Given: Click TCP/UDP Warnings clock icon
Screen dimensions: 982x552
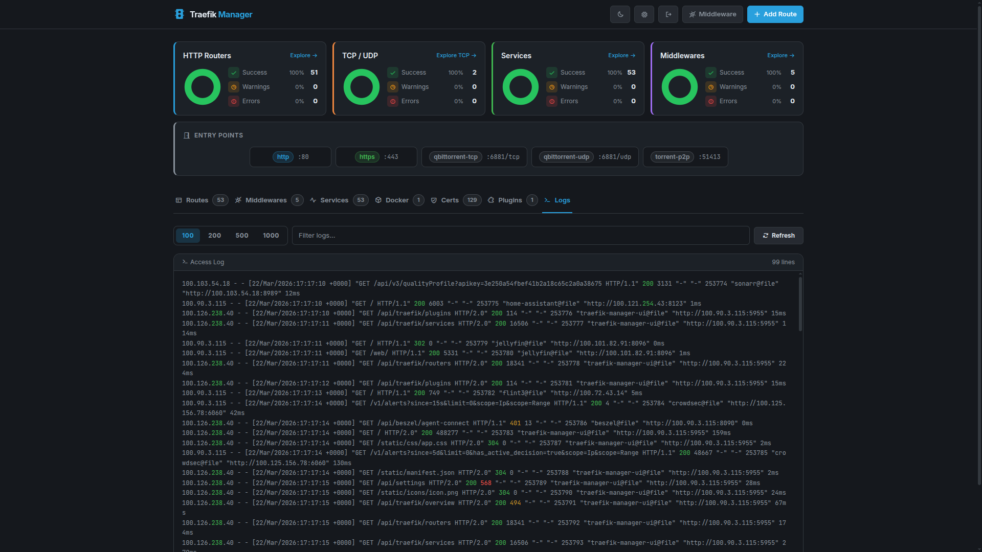Looking at the screenshot, I should tap(393, 87).
